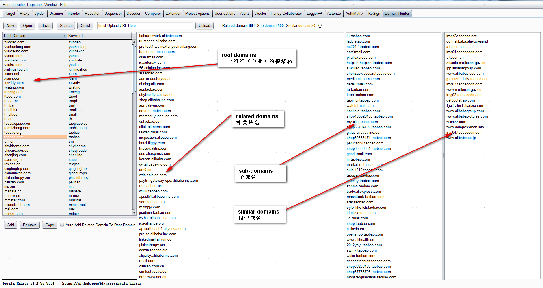The width and height of the screenshot is (543, 288).
Task: Click the Copy button
Action: tap(50, 225)
